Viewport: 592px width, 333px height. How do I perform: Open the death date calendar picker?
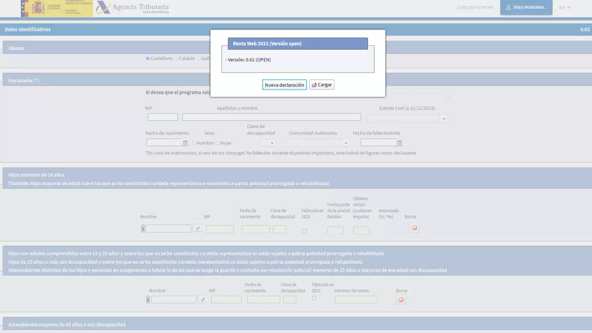click(400, 143)
